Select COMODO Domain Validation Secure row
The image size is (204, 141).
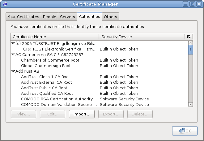click(x=100, y=104)
